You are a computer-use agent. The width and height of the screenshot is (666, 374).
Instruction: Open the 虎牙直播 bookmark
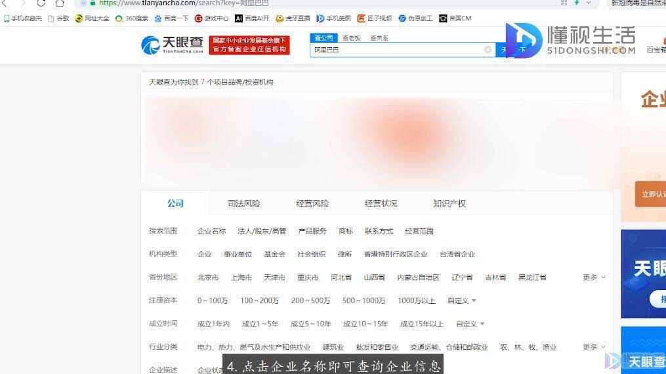[x=293, y=18]
